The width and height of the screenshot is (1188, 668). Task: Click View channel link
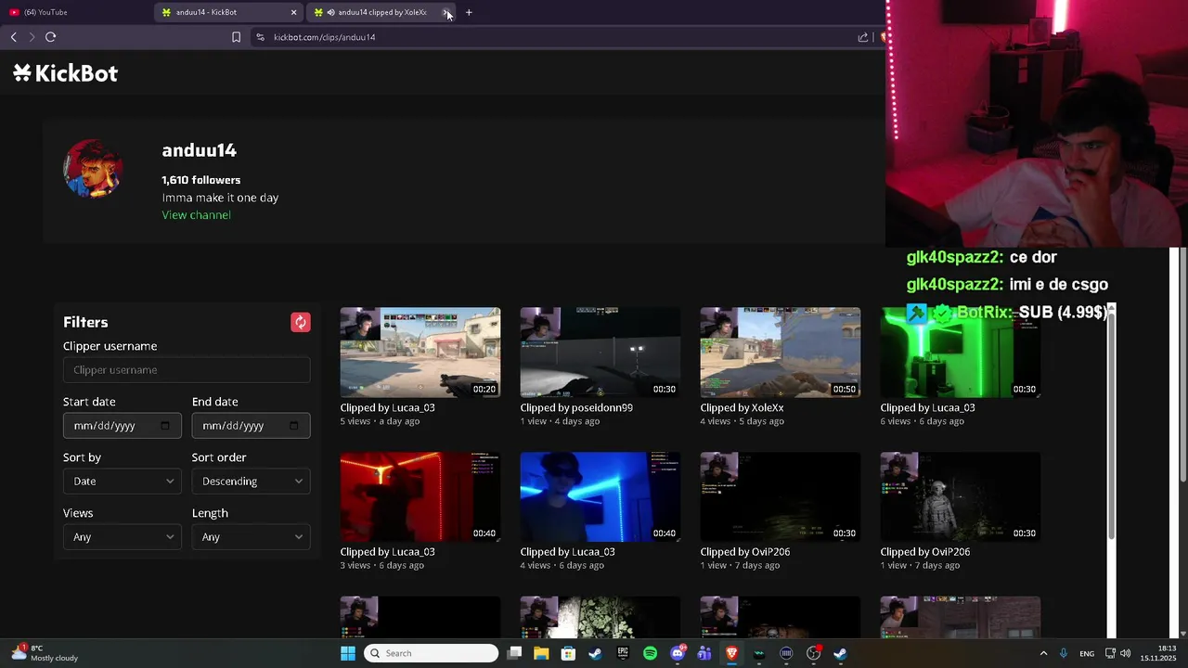[196, 214]
